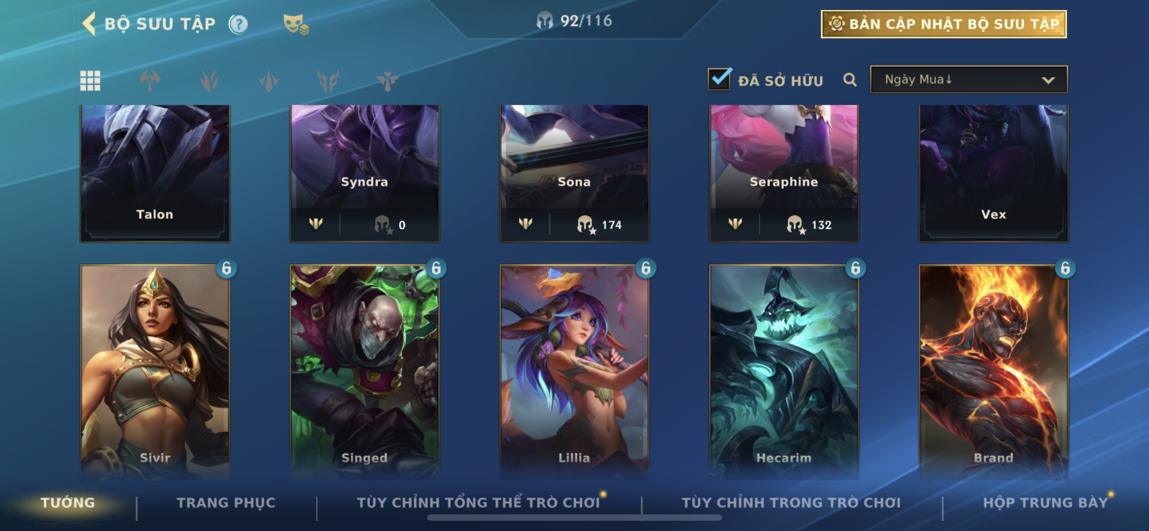
Task: Uncheck the Đã Sở Hữu checkbox
Action: [719, 79]
